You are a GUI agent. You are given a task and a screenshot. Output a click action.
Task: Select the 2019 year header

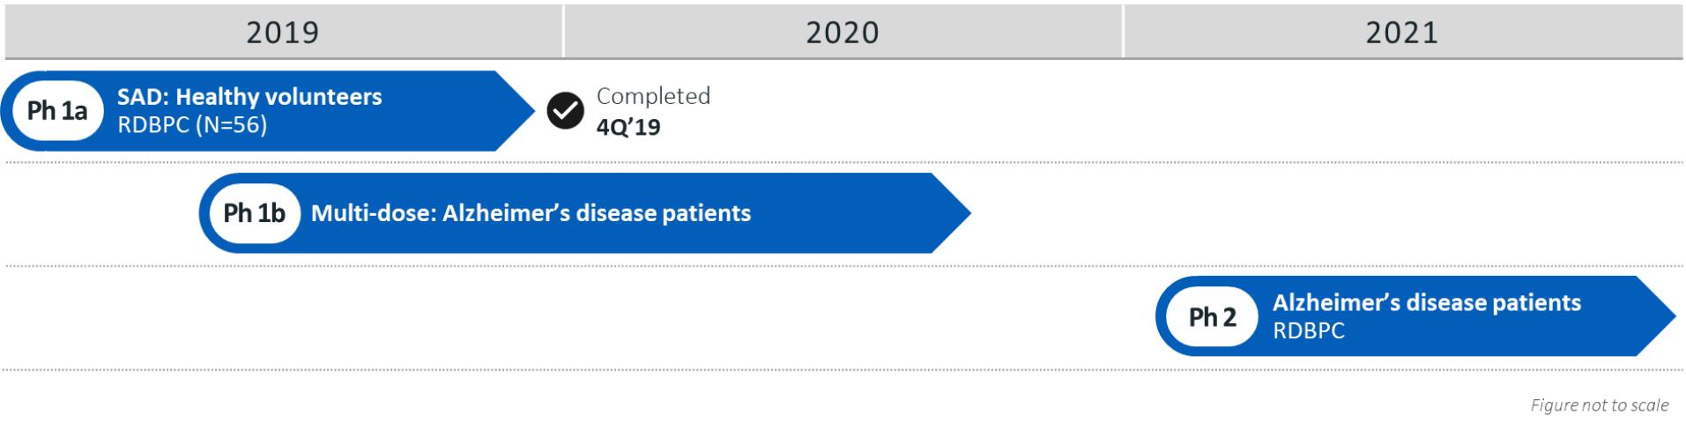pos(282,33)
